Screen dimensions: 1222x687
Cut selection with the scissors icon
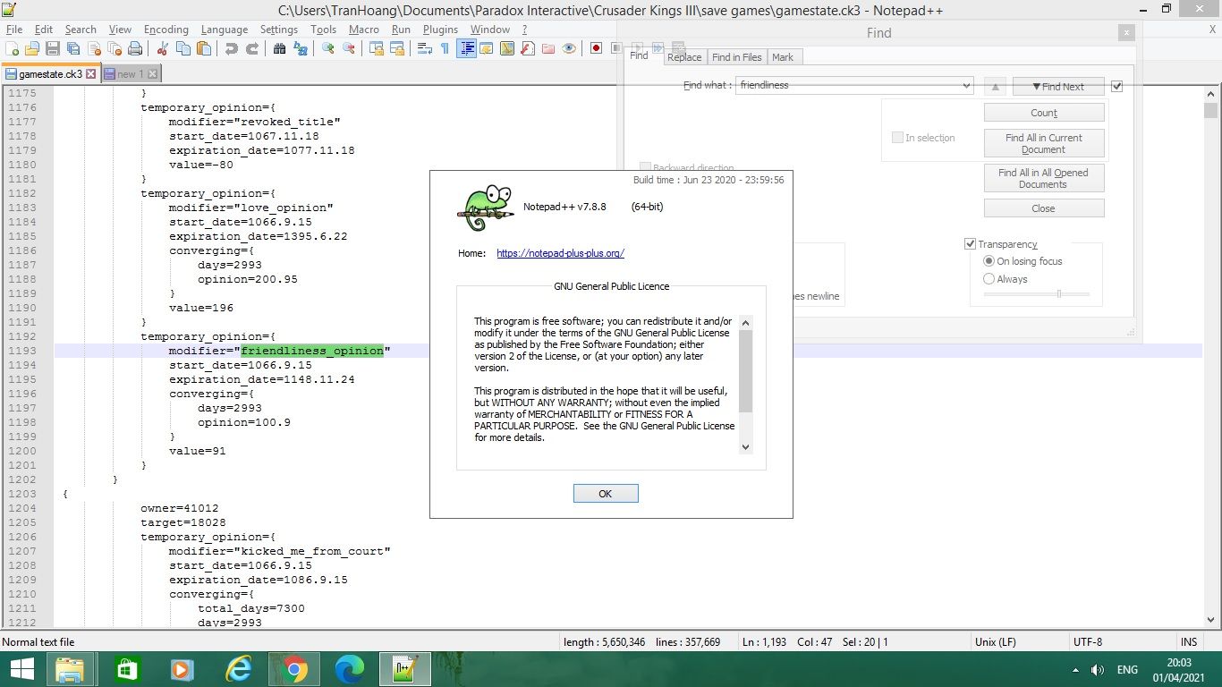(163, 48)
